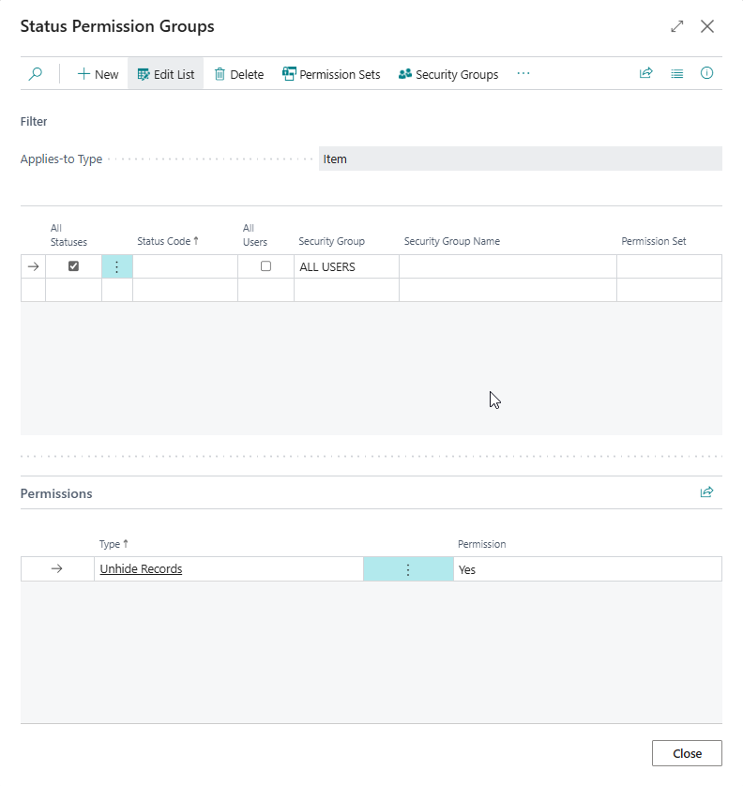Open row actions for Unhide Records
This screenshot has width=743, height=786.
pos(408,569)
